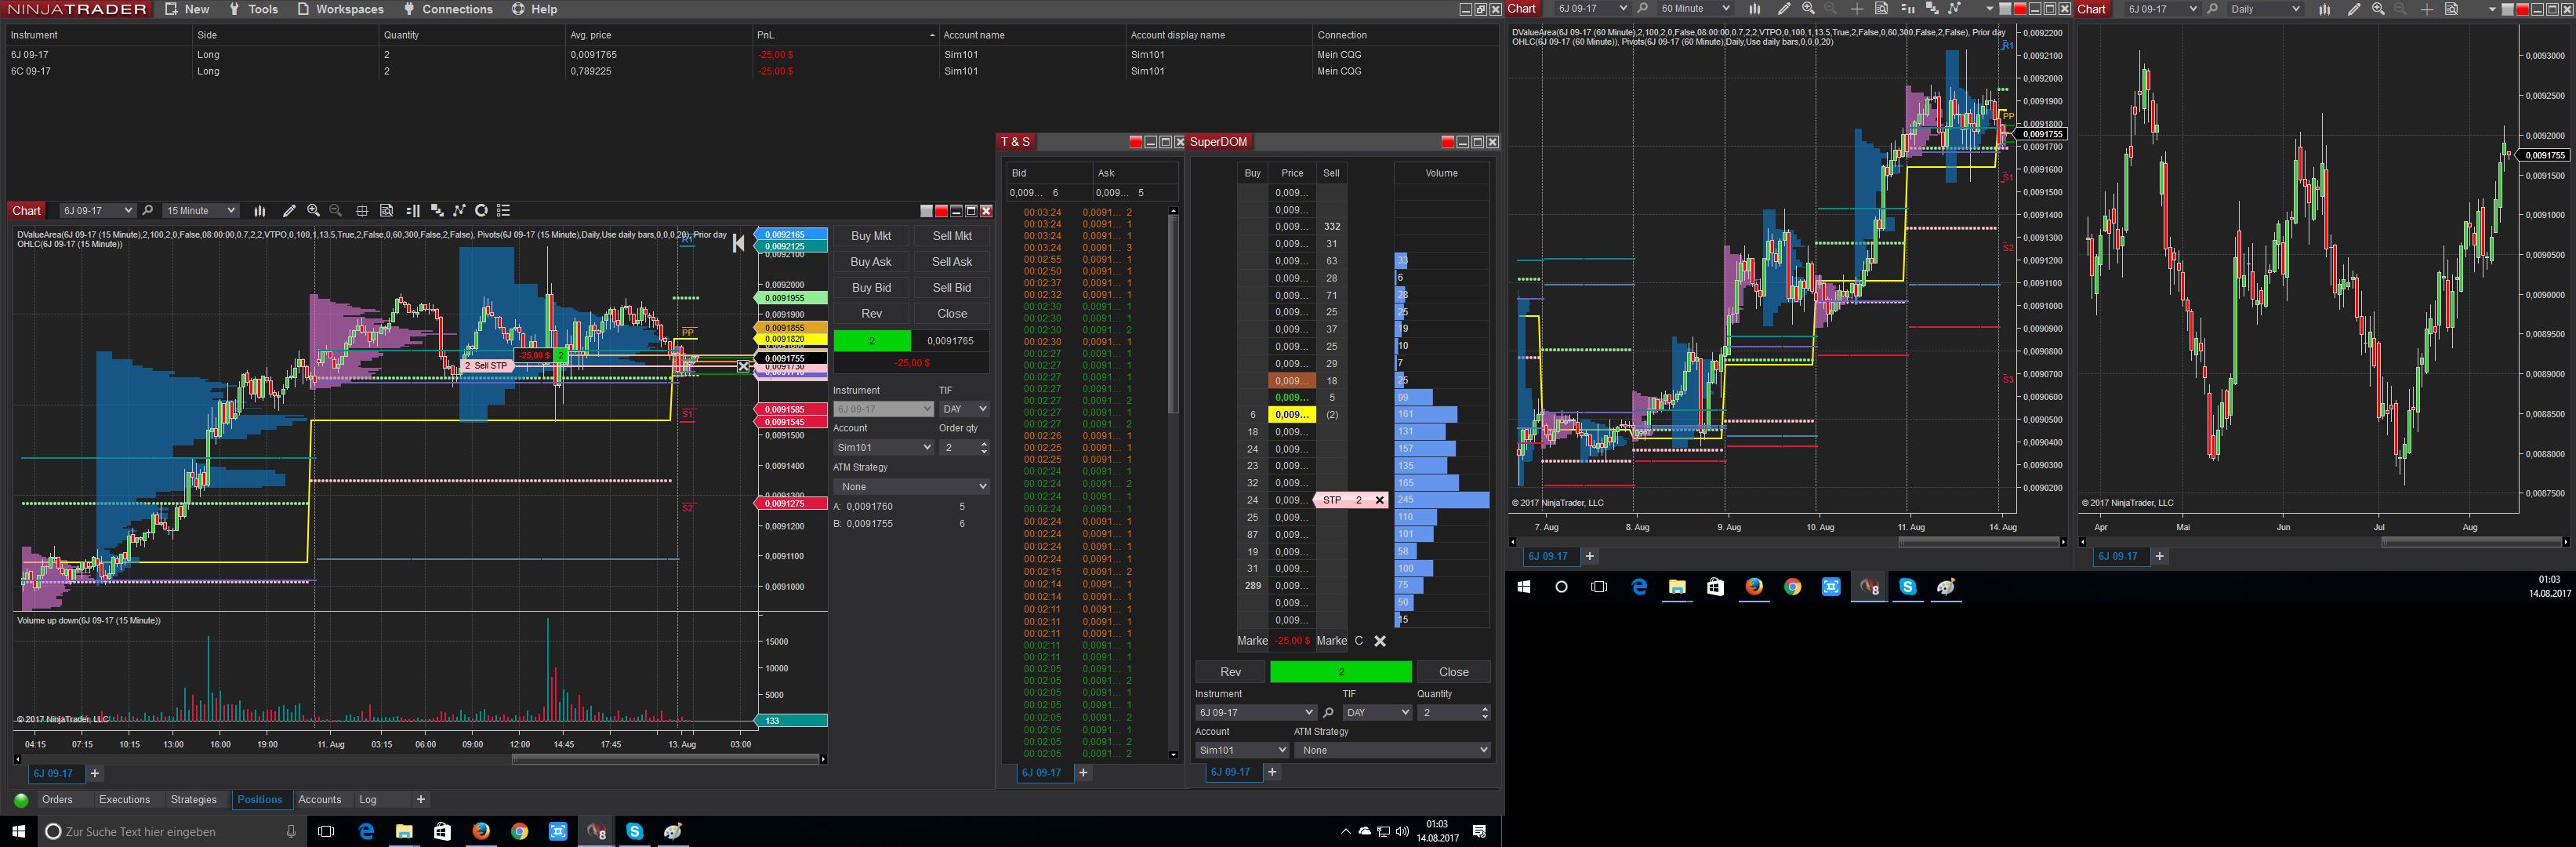
Task: Open instrument dropdown in 15 Minute chart toolbar
Action: tap(97, 211)
